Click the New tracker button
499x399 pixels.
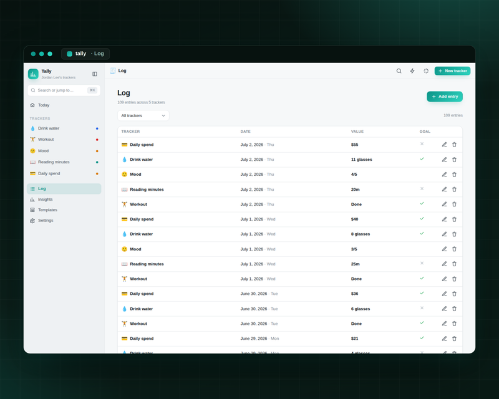click(452, 71)
